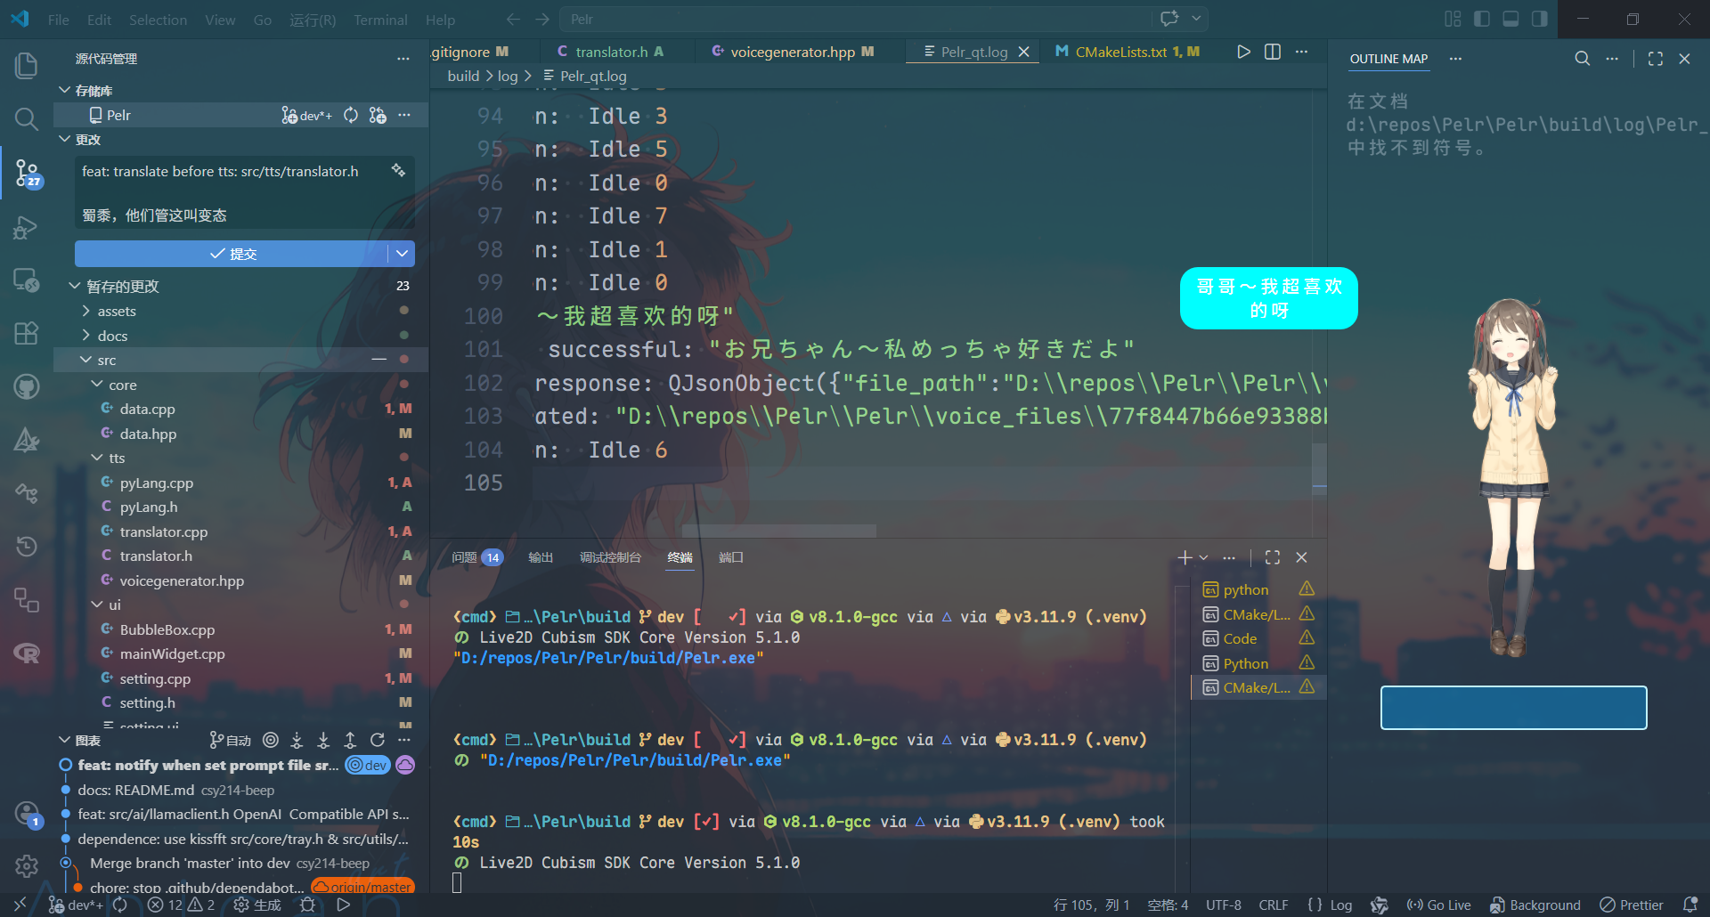Collapse the 存储库 repositories section

tap(64, 90)
